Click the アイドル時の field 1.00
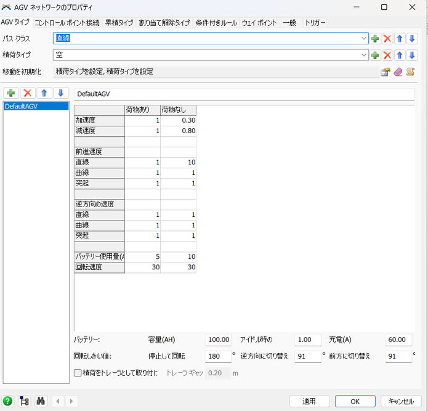This screenshot has width=428, height=411. coord(308,340)
